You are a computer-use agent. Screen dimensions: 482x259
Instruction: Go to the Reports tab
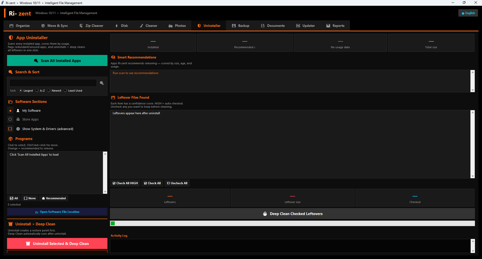pos(335,26)
